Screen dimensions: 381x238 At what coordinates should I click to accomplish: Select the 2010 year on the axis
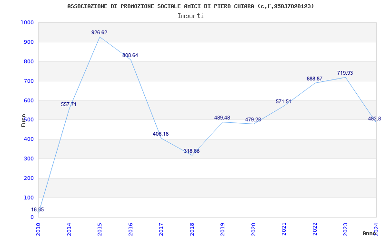click(x=38, y=229)
